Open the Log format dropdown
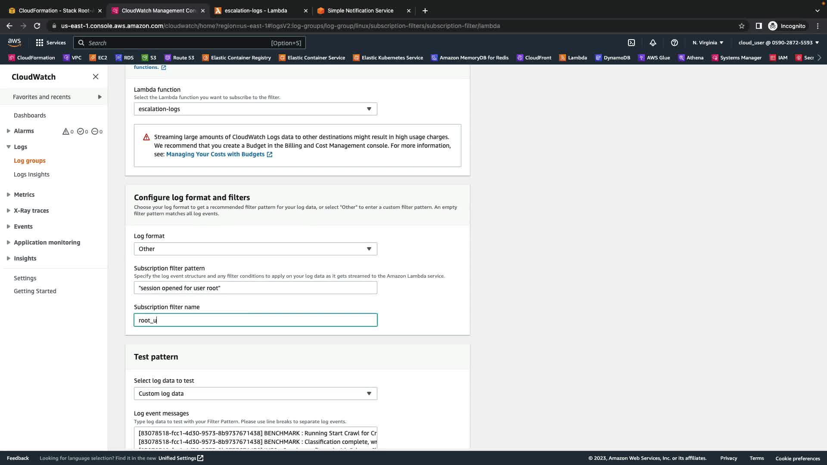This screenshot has width=827, height=465. point(255,249)
